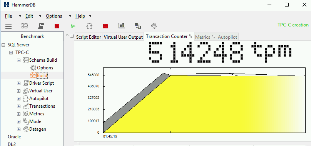Expand the Datagen tree node

pos(18,129)
